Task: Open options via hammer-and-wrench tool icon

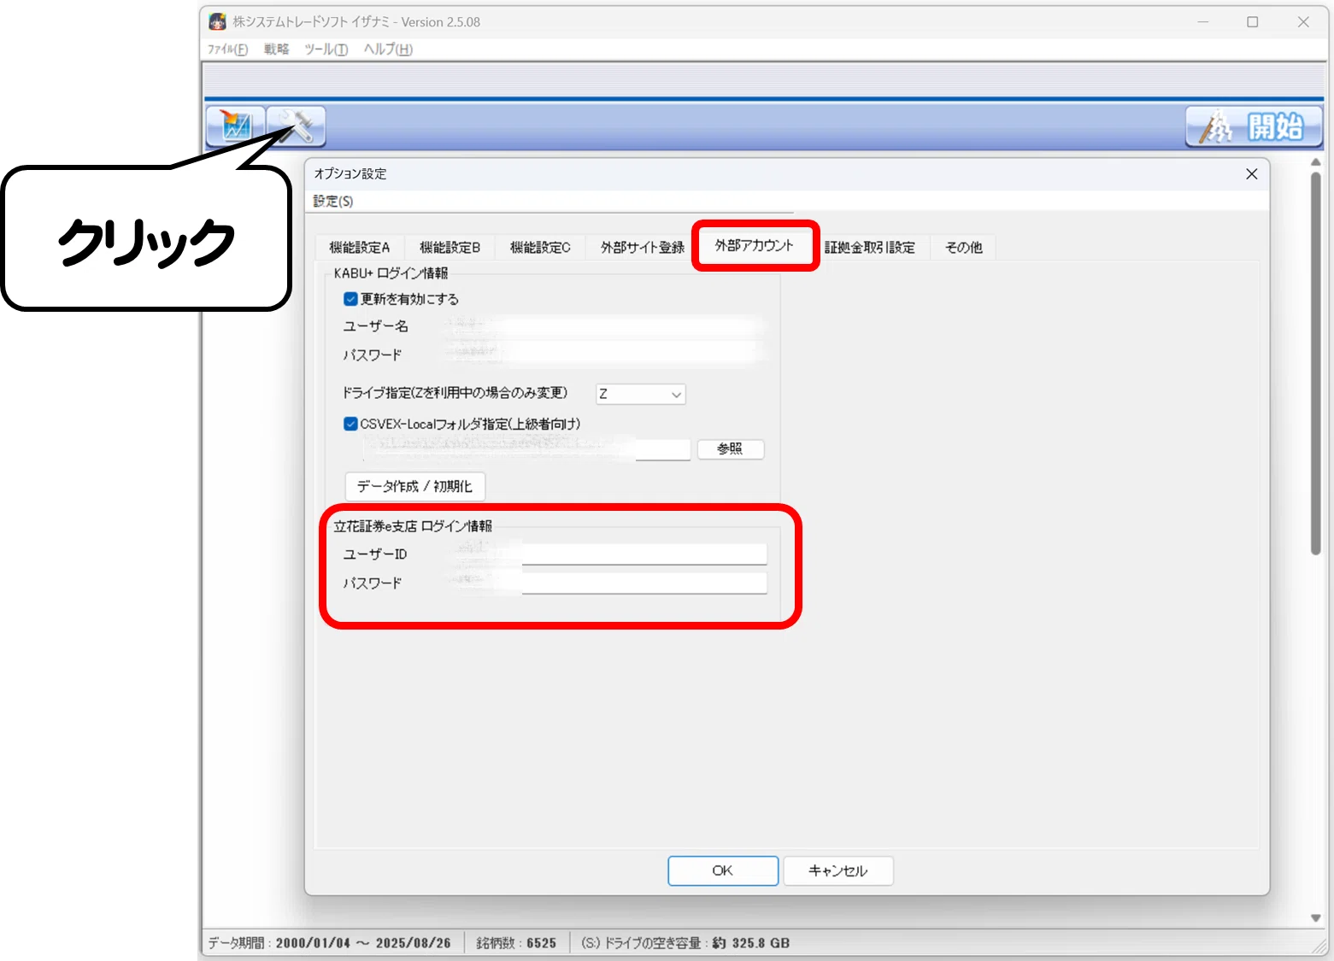Action: (296, 126)
